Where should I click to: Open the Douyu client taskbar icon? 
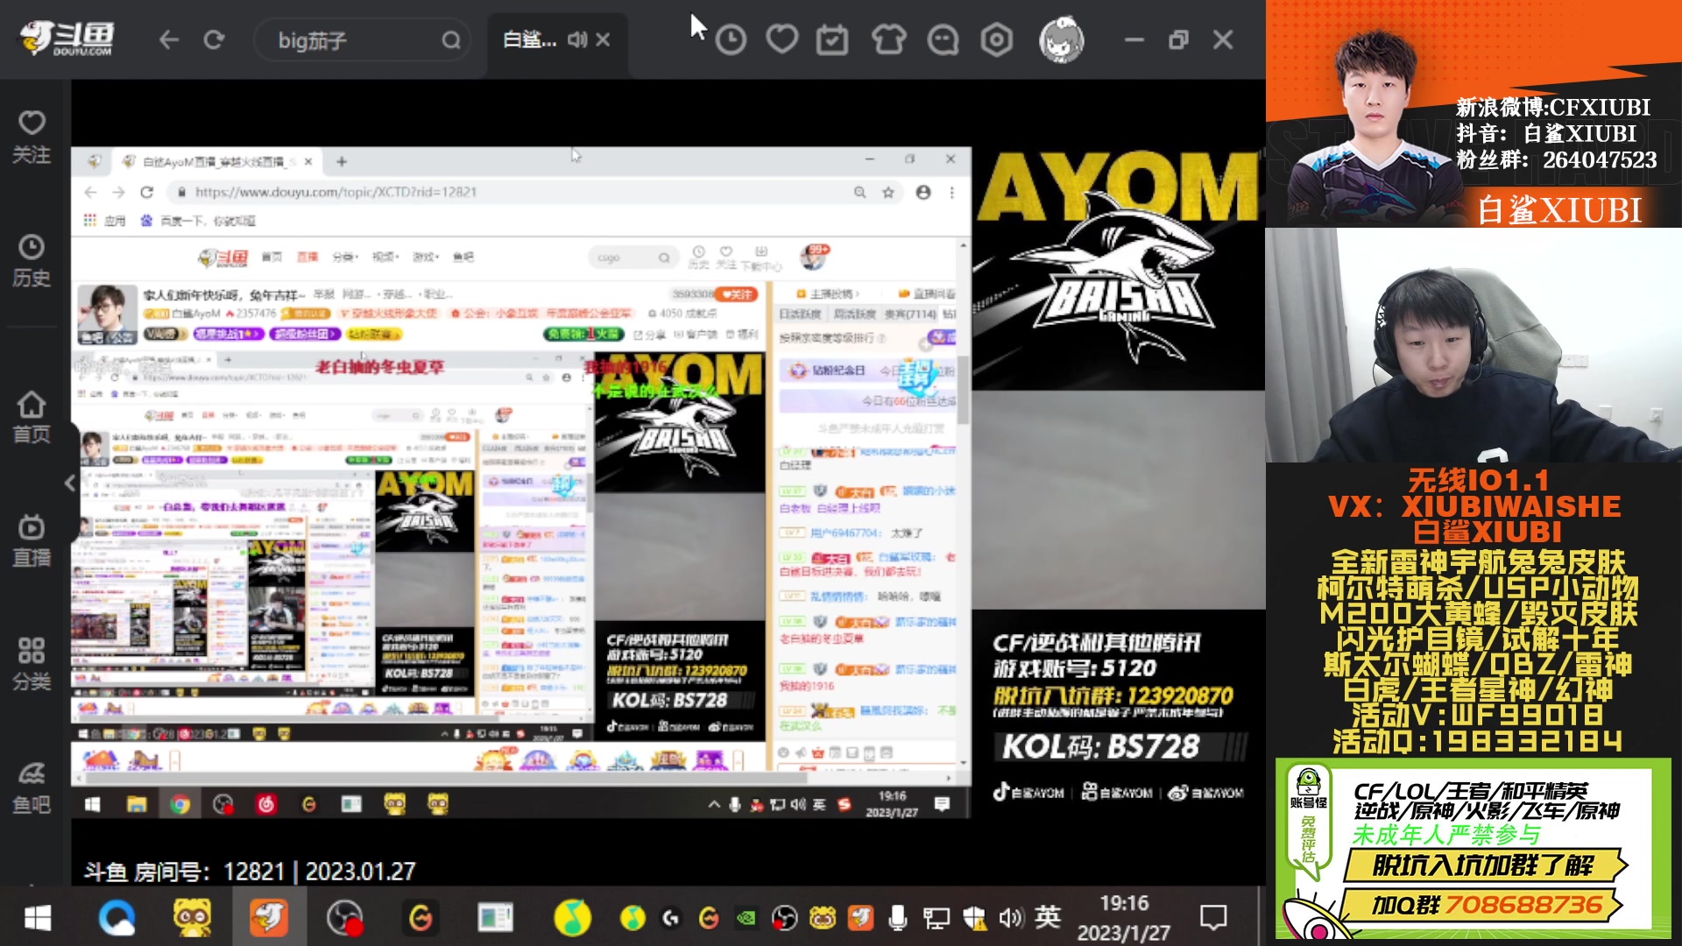tap(268, 918)
